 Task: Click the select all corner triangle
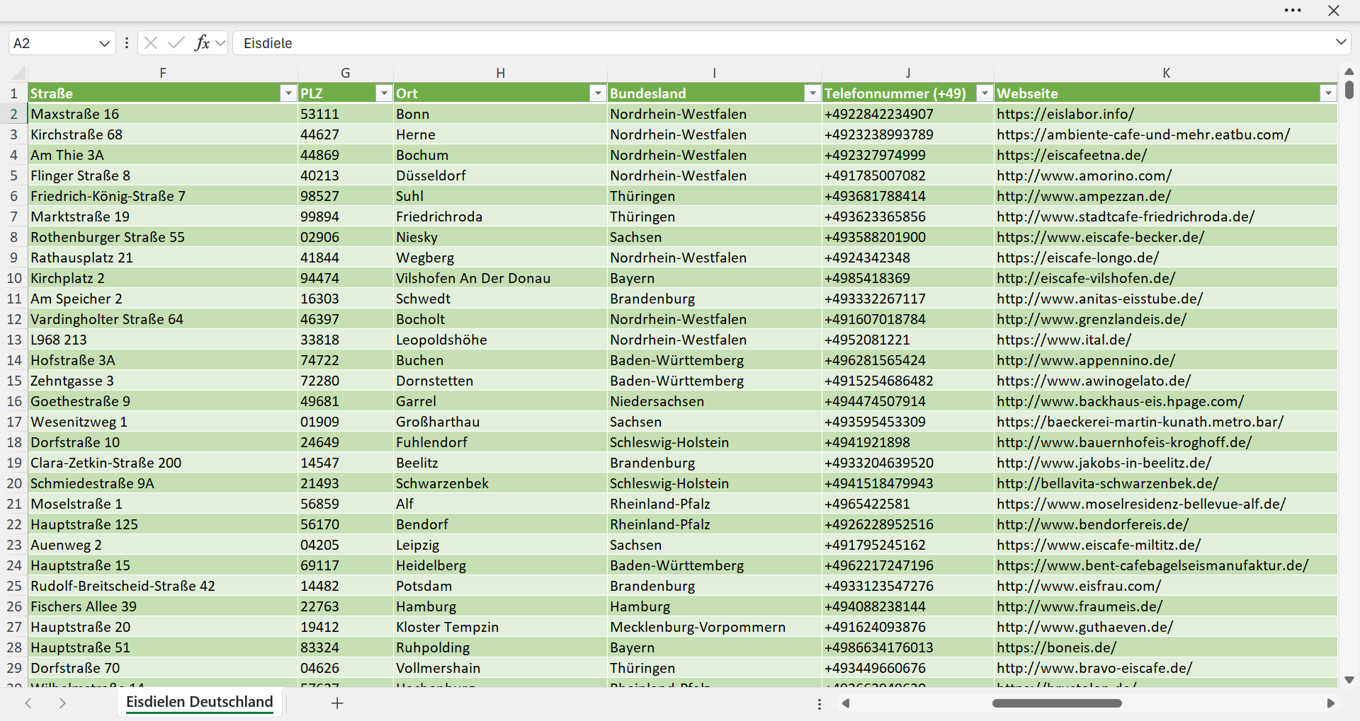pos(18,73)
